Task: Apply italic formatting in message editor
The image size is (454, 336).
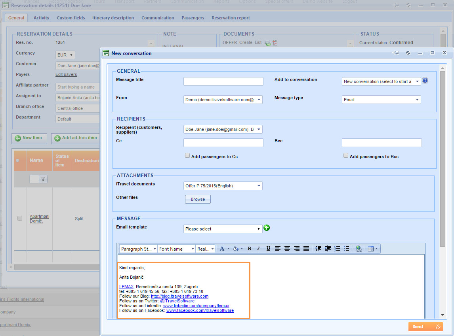Action: pyautogui.click(x=259, y=249)
